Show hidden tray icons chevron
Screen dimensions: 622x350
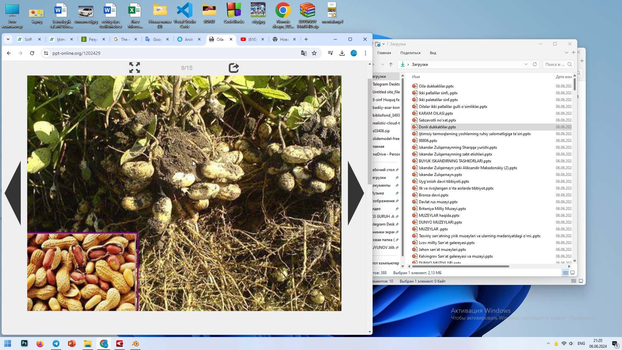[x=548, y=344]
